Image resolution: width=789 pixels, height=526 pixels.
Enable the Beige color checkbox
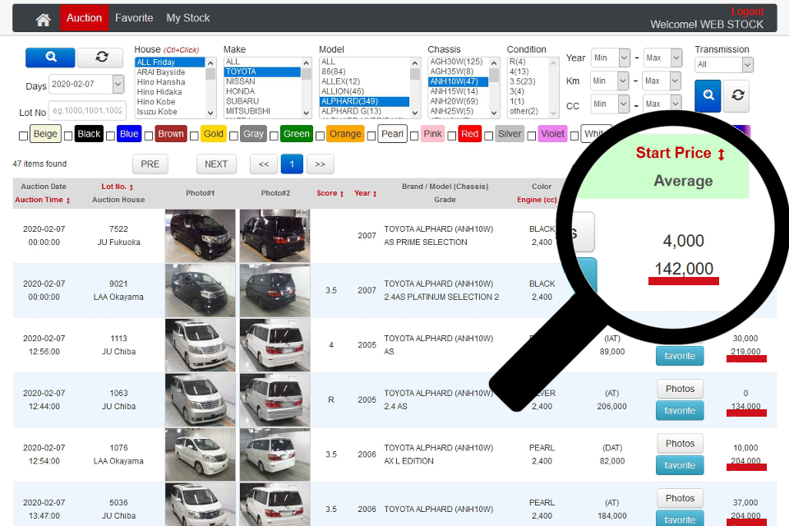(23, 135)
